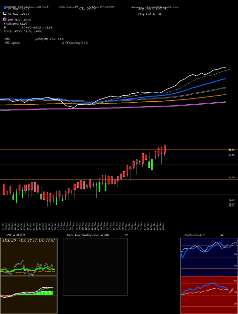Open the red RSI indicator chart
This screenshot has height=314, width=238.
(x=209, y=295)
